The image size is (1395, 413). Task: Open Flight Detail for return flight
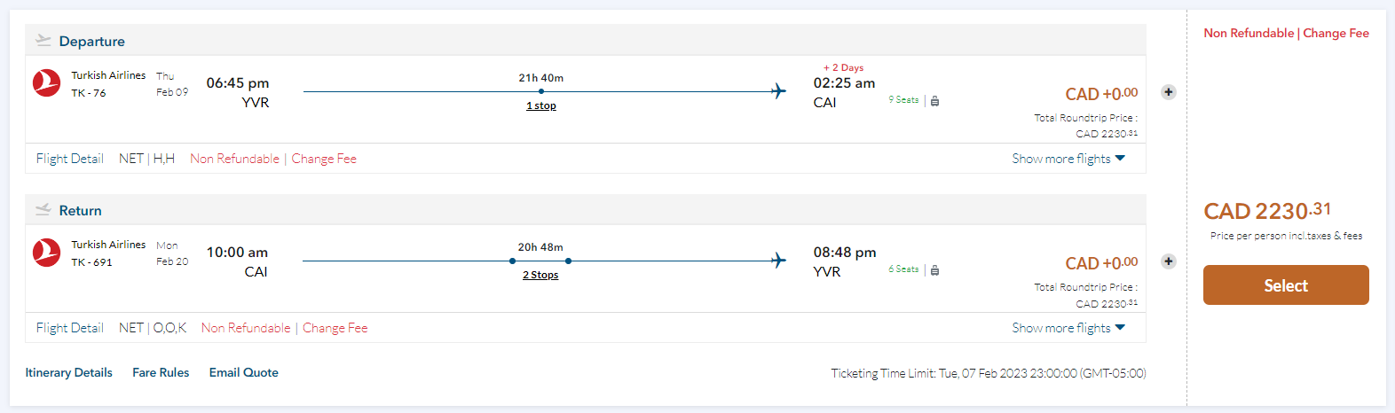[x=70, y=328]
